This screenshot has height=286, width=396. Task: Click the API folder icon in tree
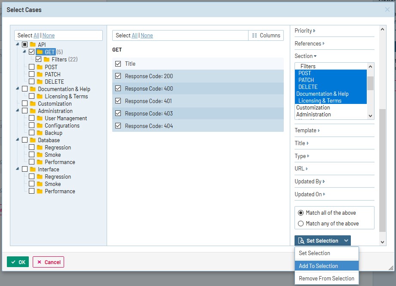click(33, 45)
